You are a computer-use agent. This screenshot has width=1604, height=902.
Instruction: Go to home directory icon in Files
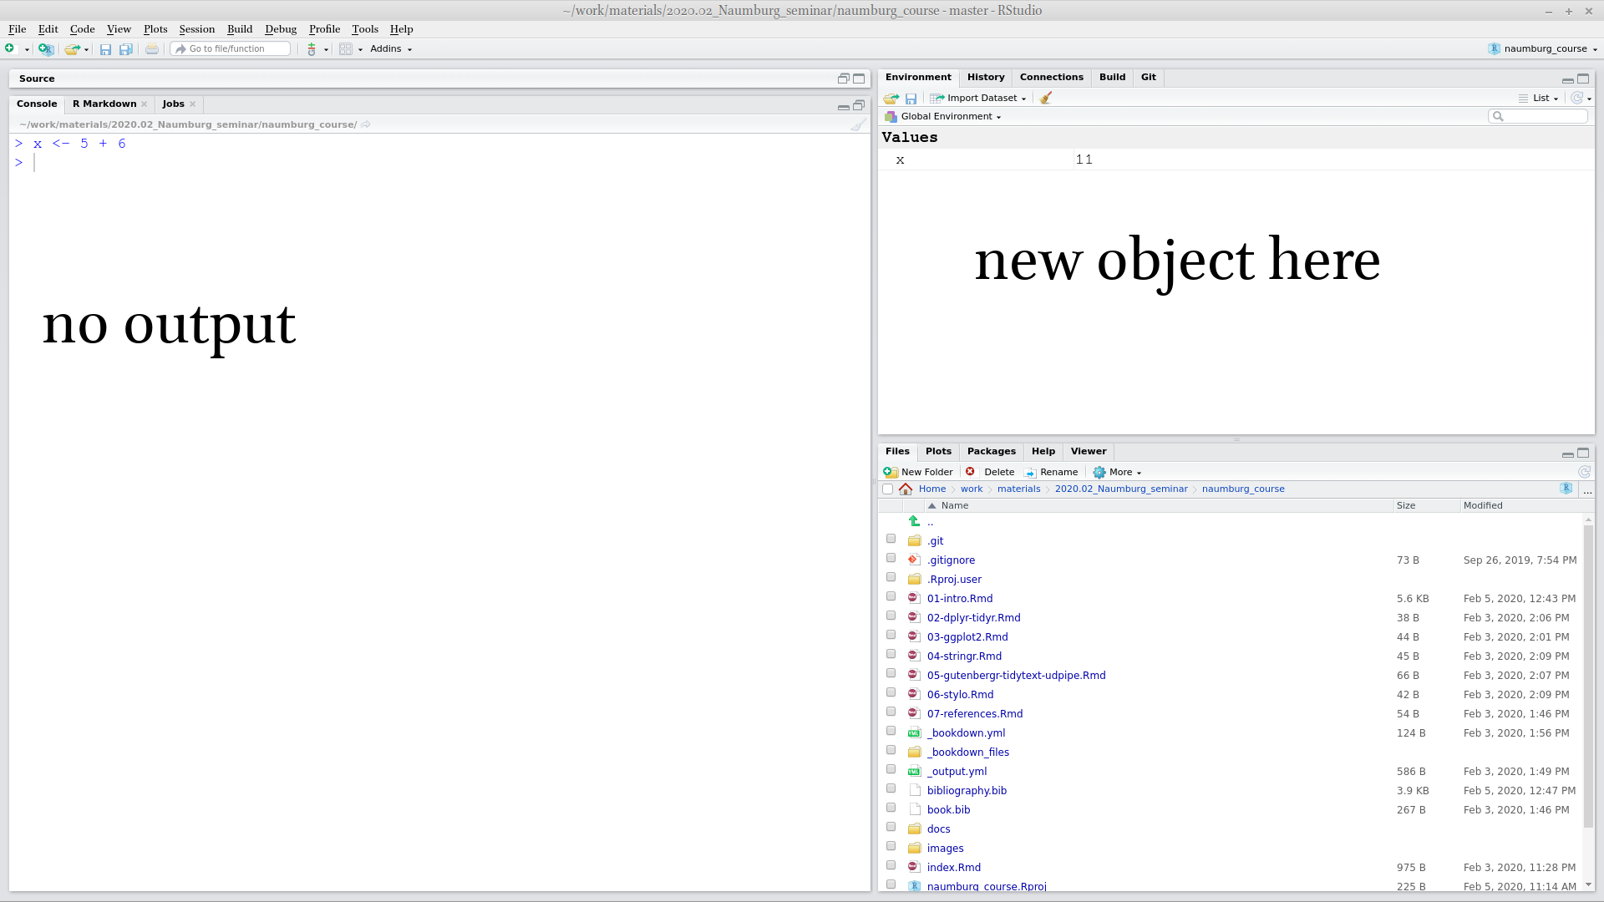[906, 489]
